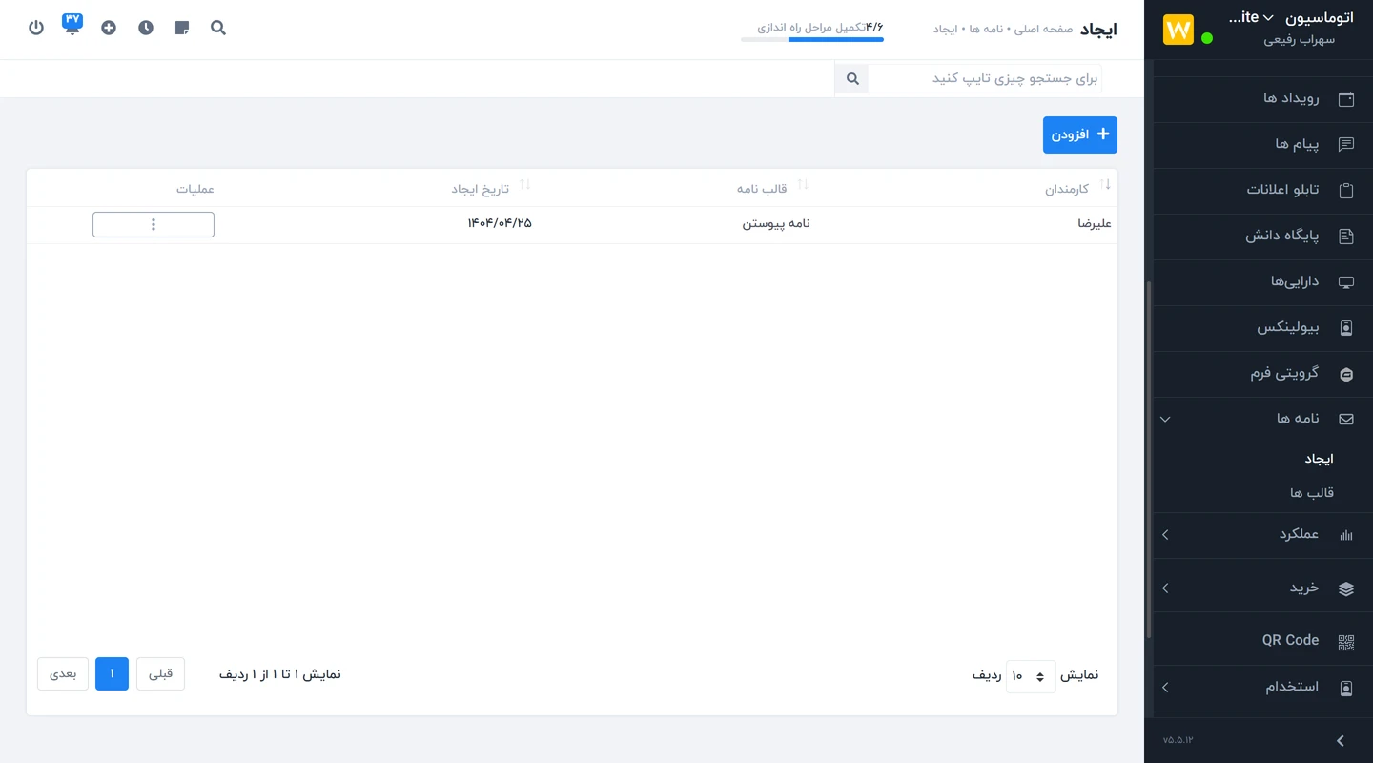Click the search field magnifier button
This screenshot has height=763, width=1373.
[x=852, y=78]
